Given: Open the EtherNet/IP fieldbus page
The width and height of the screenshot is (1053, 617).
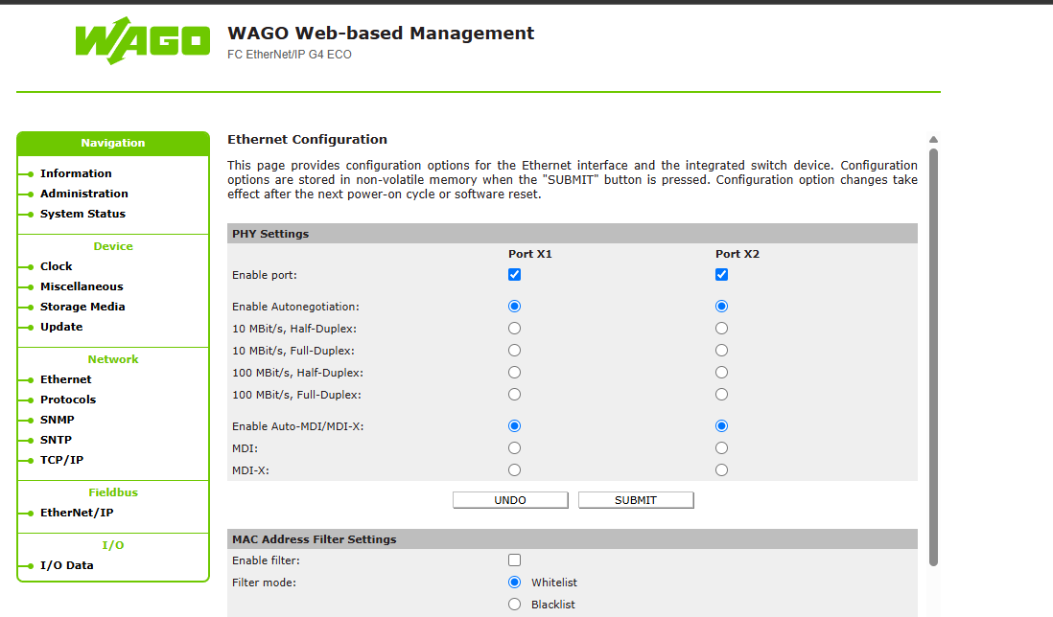Looking at the screenshot, I should pyautogui.click(x=77, y=513).
